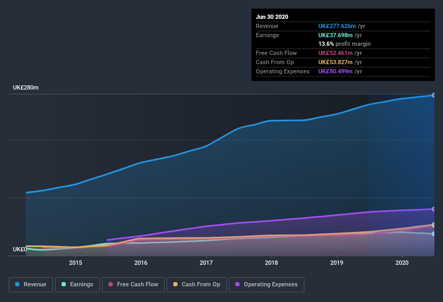Click the Revenue endpoint marker on chart
The height and width of the screenshot is (302, 443).
pos(434,95)
